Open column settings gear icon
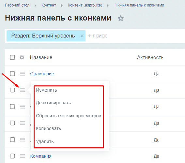 (22, 57)
